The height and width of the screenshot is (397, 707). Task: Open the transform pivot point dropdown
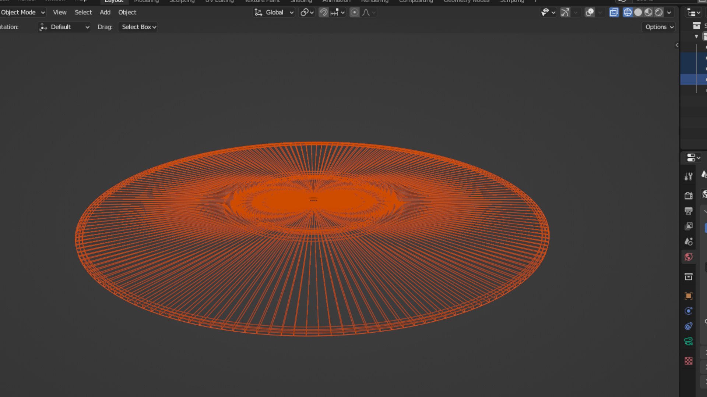pyautogui.click(x=307, y=12)
